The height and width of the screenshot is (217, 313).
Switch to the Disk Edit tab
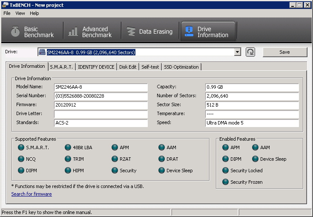(128, 67)
